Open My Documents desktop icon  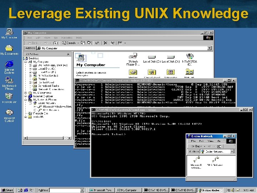tap(9, 50)
